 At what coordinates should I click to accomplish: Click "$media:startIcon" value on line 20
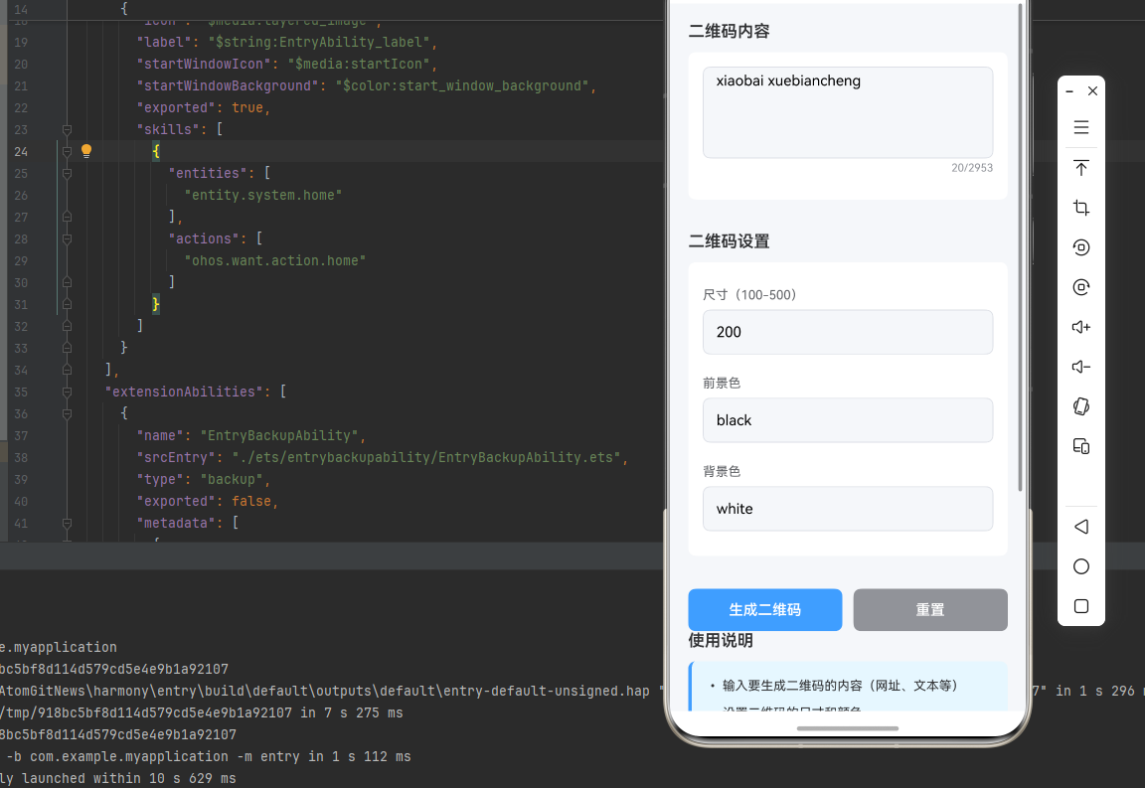pos(359,64)
